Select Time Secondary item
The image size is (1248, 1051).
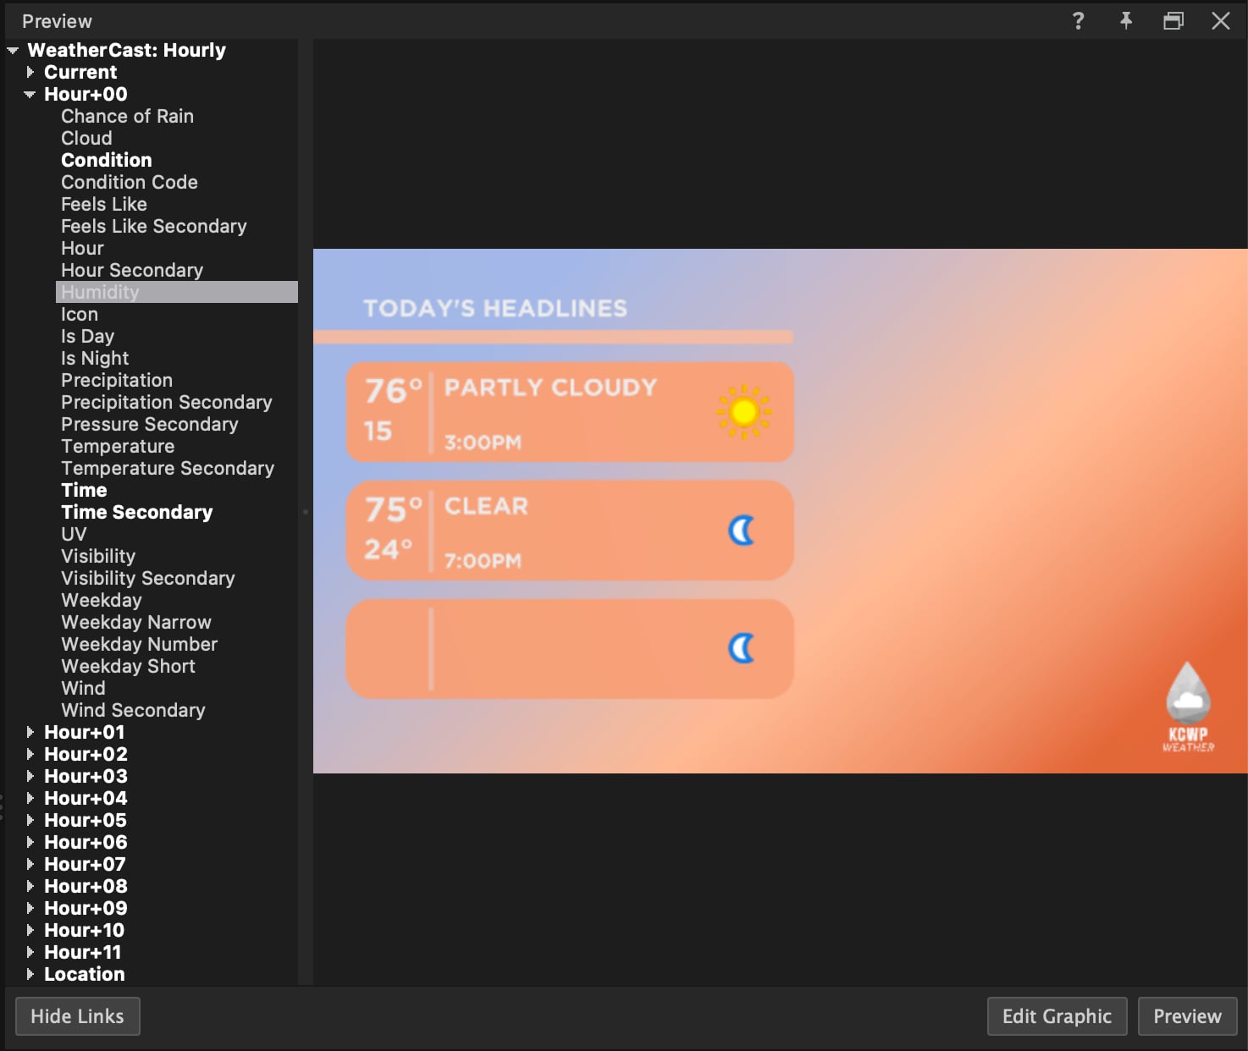click(x=137, y=513)
